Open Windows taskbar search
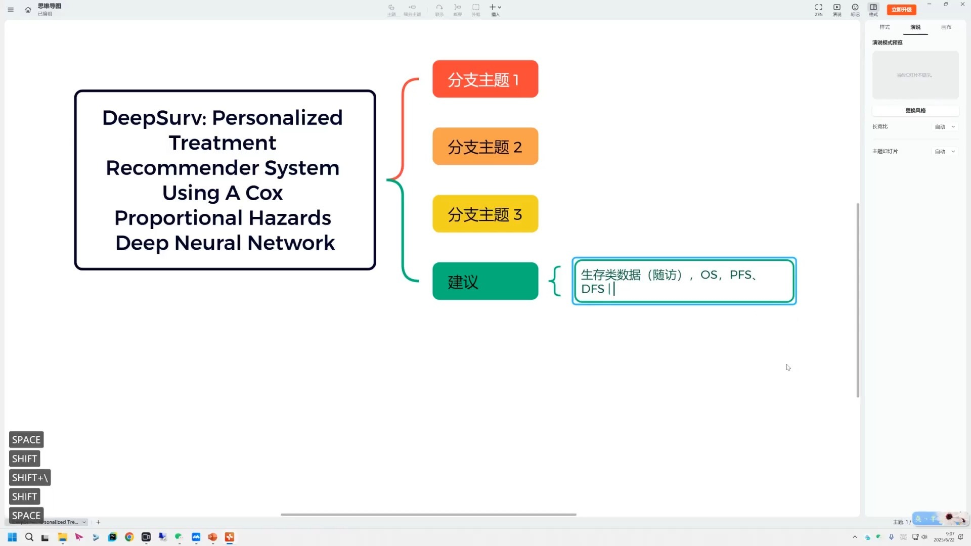971x546 pixels. click(29, 537)
